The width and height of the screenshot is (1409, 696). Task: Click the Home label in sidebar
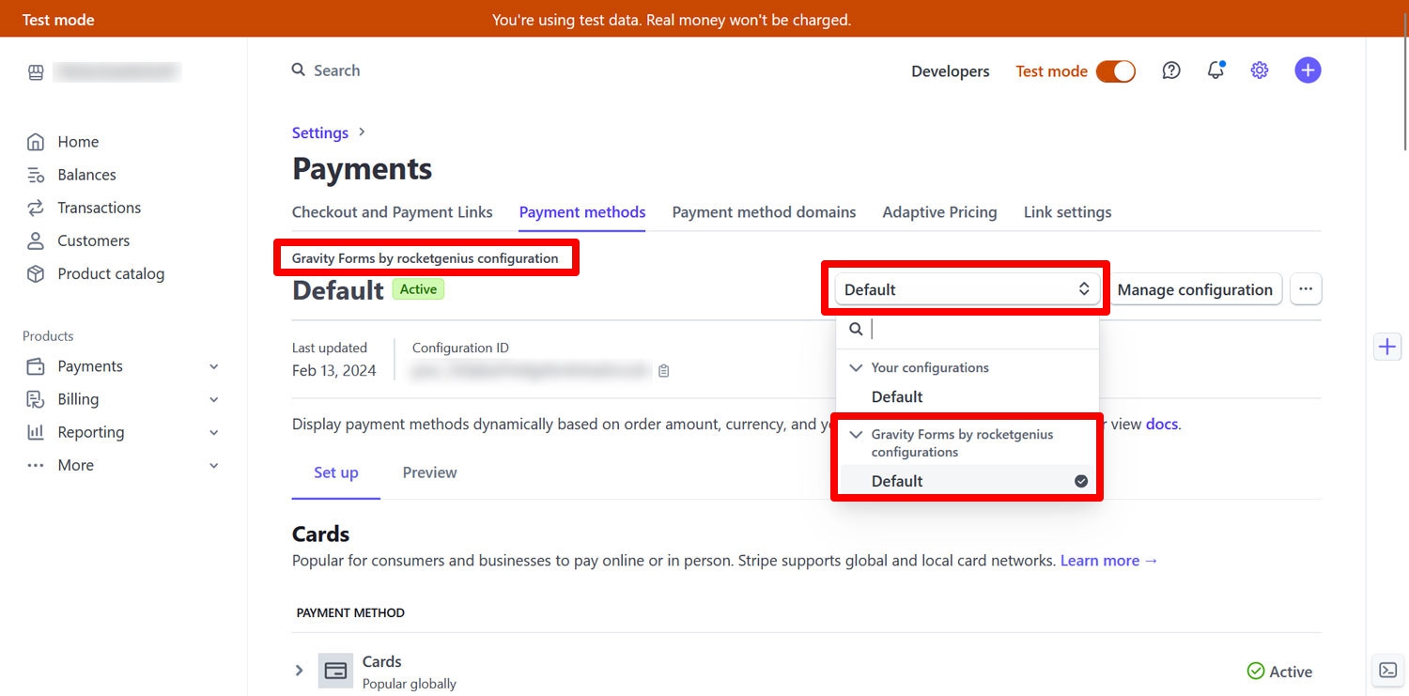point(78,142)
